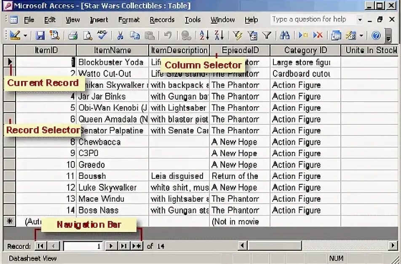Select row selector for Chewbacca record
This screenshot has width=401, height=264.
click(9, 142)
